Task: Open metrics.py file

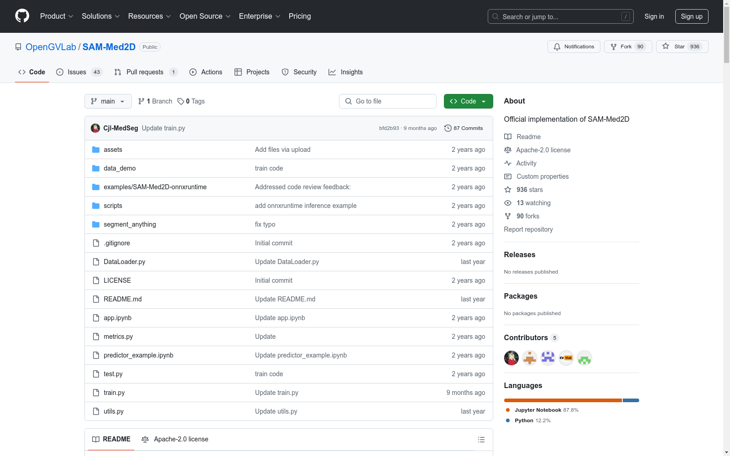Action: click(118, 337)
